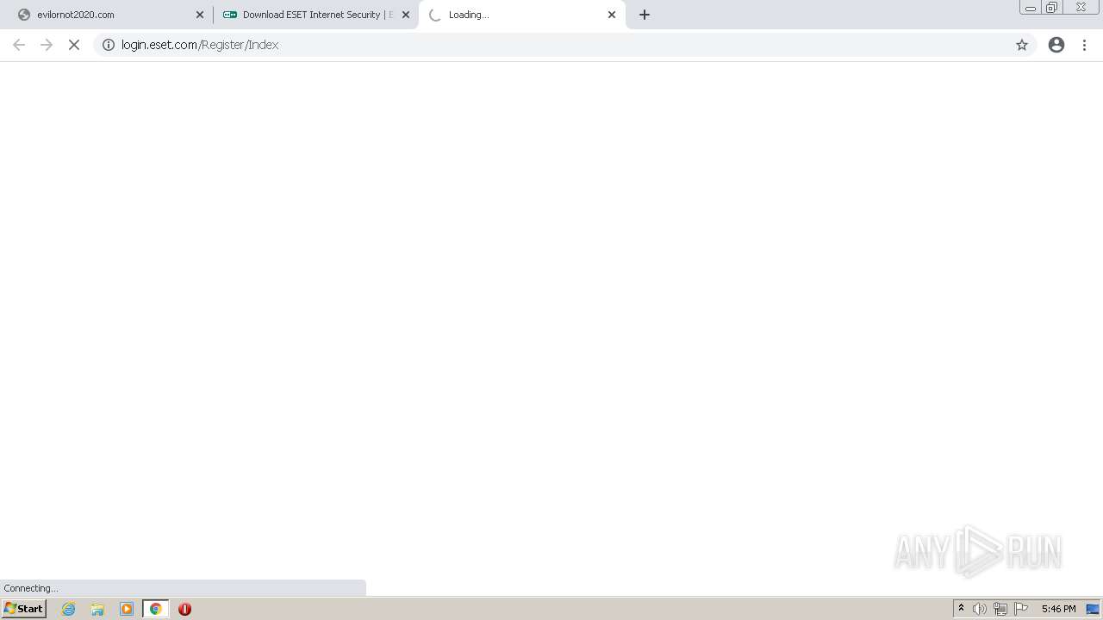Image resolution: width=1103 pixels, height=620 pixels.
Task: Close the Loading... tab
Action: (x=612, y=15)
